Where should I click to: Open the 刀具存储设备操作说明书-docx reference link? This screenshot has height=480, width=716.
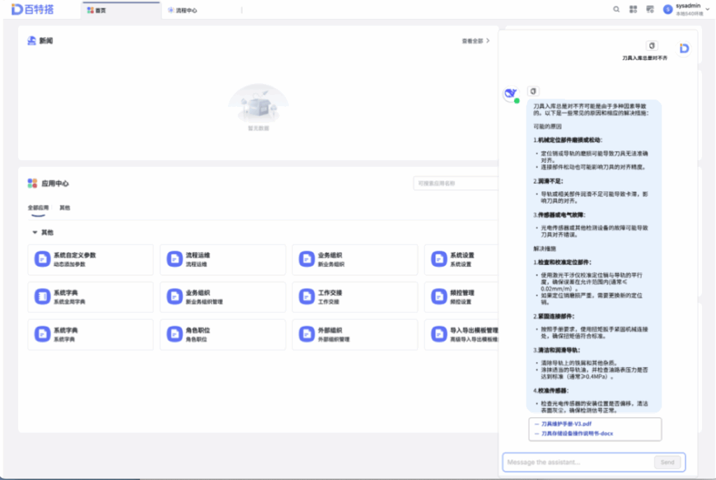pyautogui.click(x=577, y=433)
